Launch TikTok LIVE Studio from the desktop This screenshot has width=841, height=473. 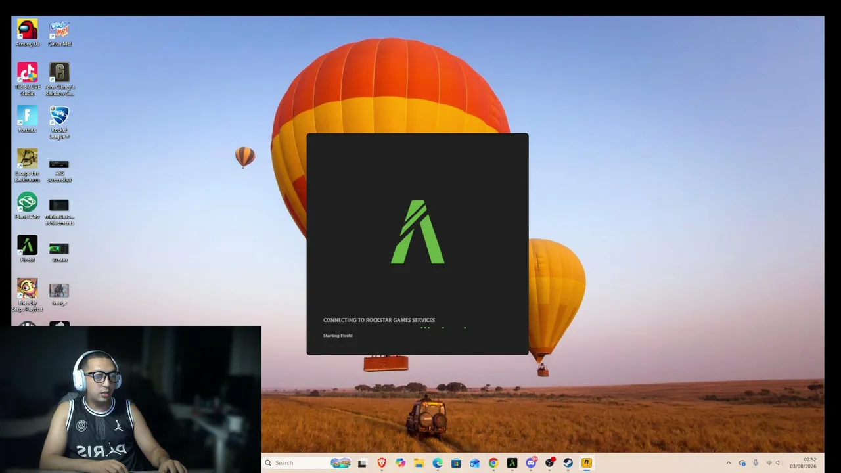point(27,79)
